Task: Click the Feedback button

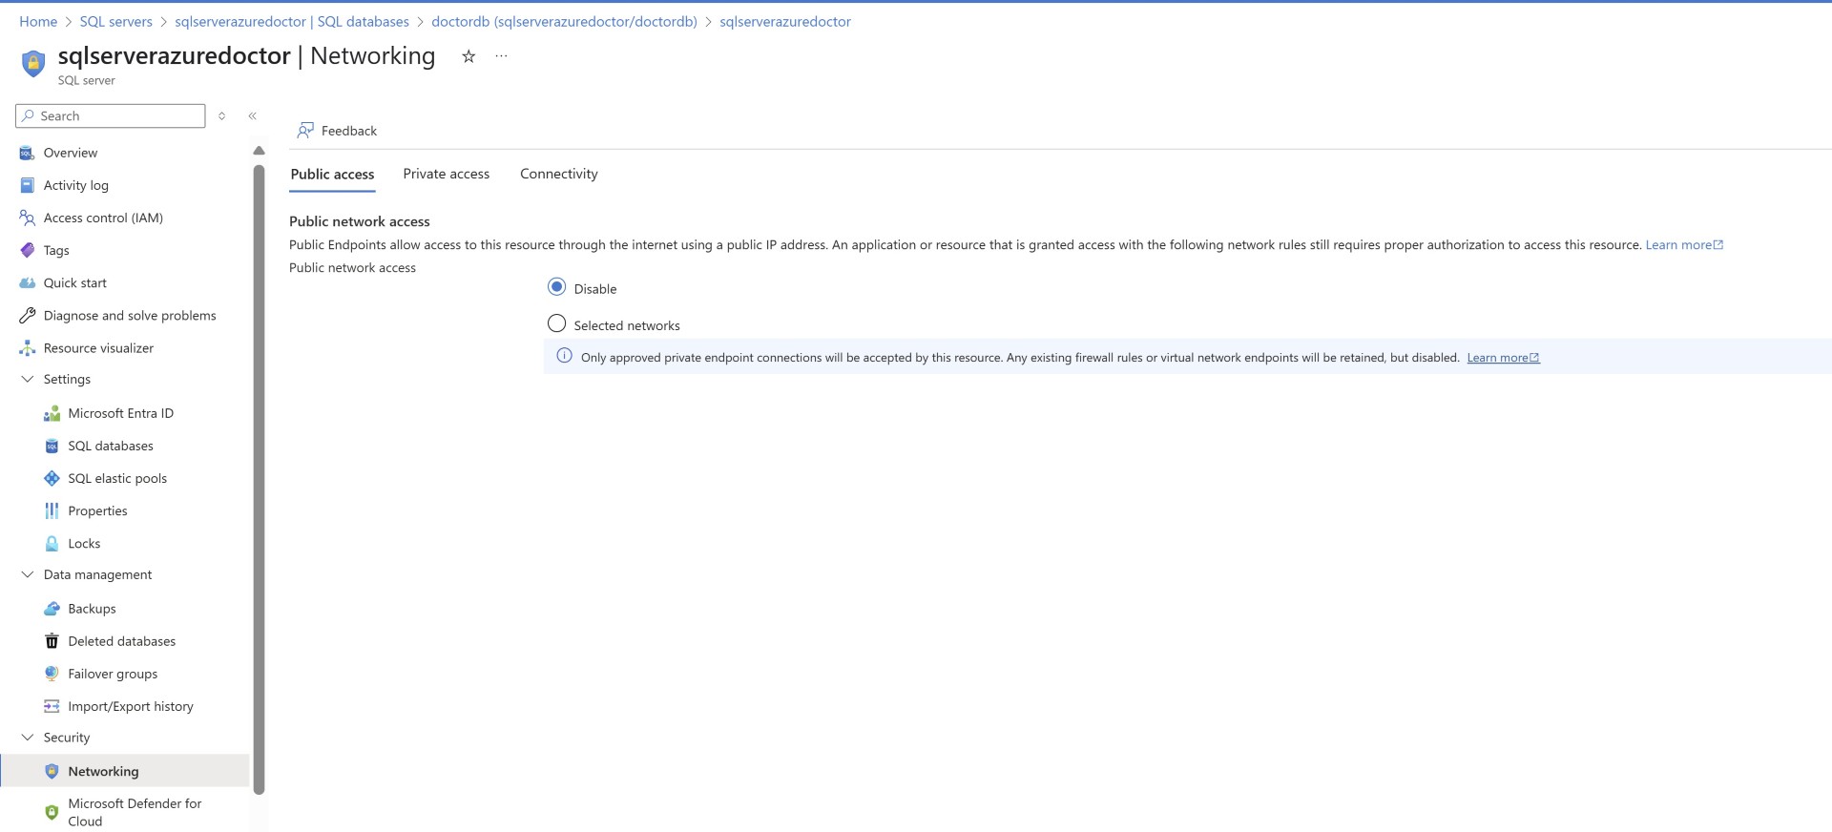Action: point(337,131)
